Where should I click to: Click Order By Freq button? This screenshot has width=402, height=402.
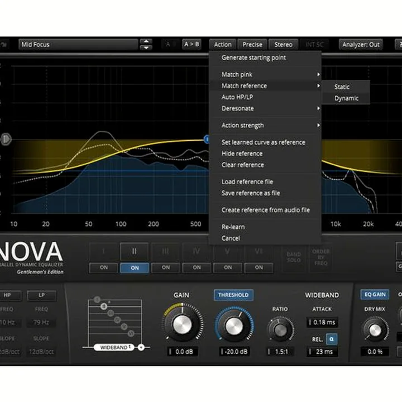tap(320, 257)
